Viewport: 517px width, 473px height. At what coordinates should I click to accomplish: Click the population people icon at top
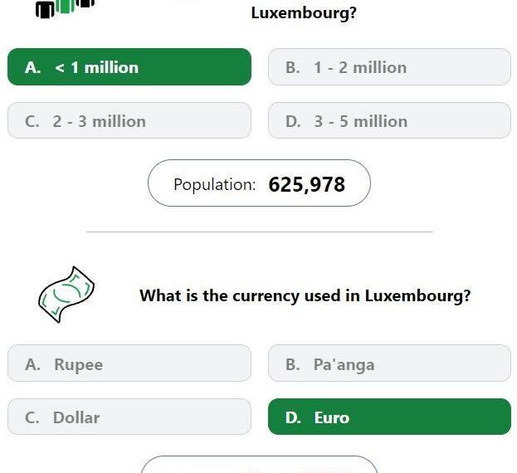[65, 7]
